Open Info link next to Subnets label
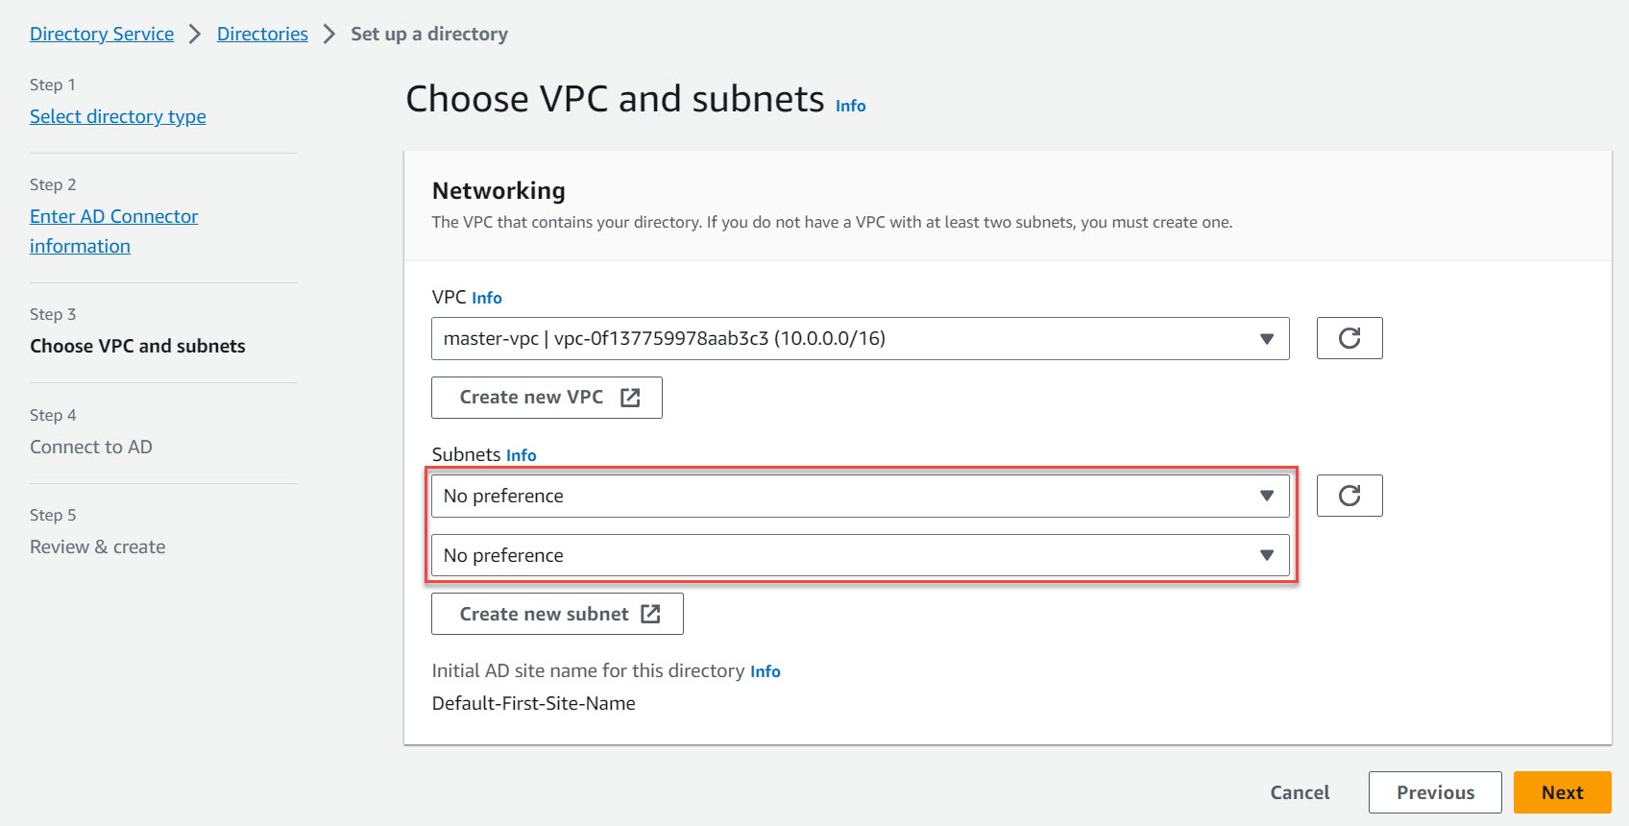 tap(521, 455)
